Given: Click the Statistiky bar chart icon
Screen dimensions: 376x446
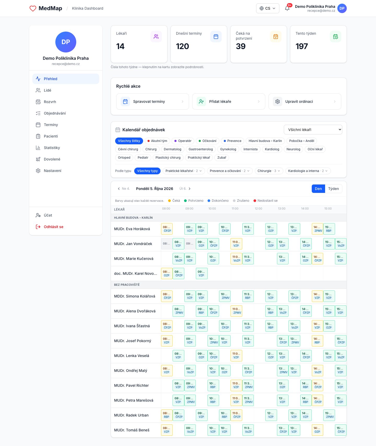Looking at the screenshot, I should coord(38,148).
